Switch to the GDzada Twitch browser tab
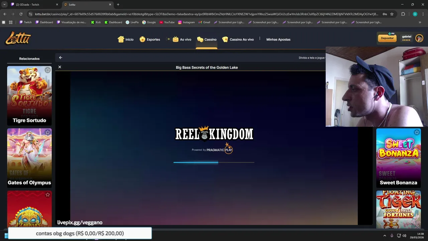428x241 pixels. (x=35, y=5)
